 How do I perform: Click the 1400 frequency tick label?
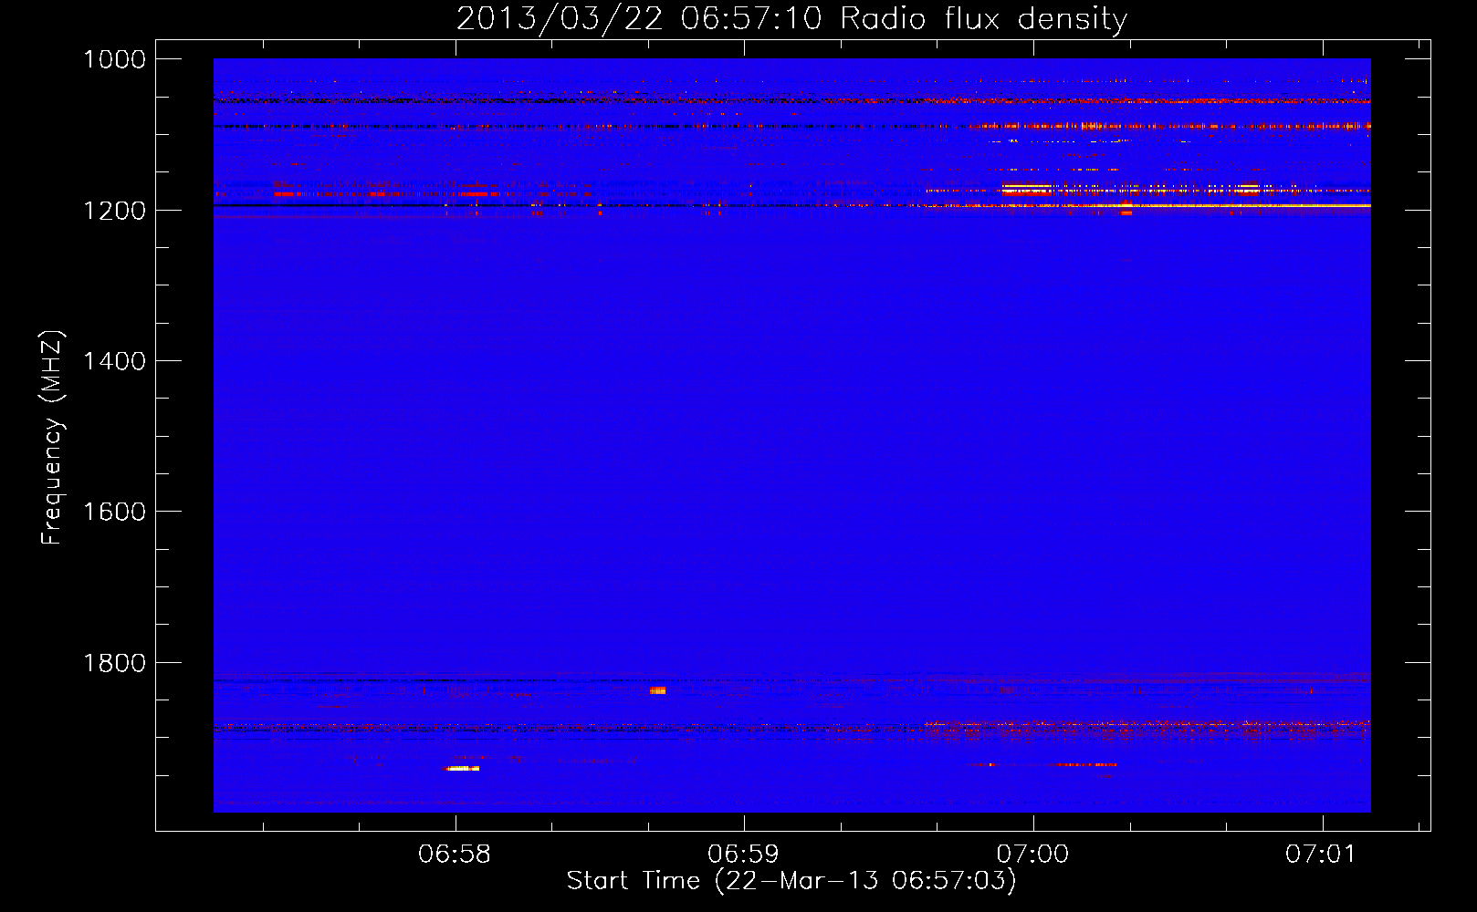(114, 361)
